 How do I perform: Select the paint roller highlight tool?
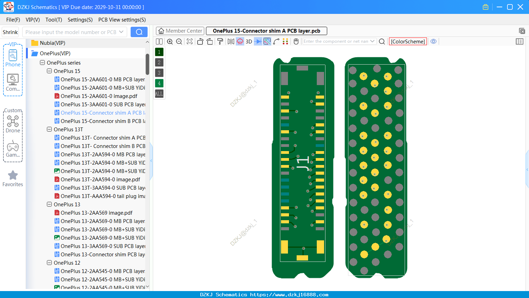coord(220,41)
